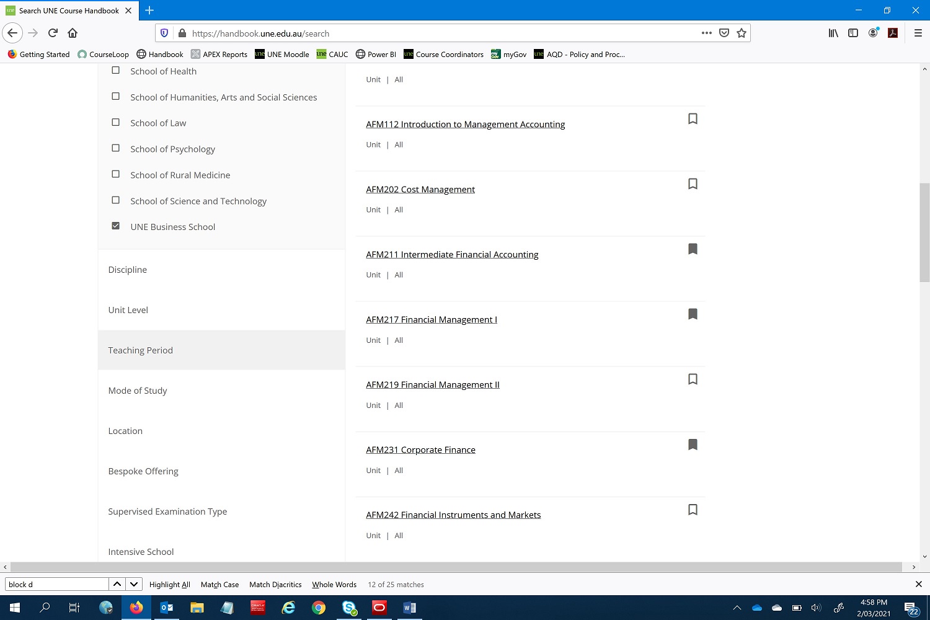Screen dimensions: 930x620
Task: Open the Firefox hamburger menu
Action: pos(918,33)
